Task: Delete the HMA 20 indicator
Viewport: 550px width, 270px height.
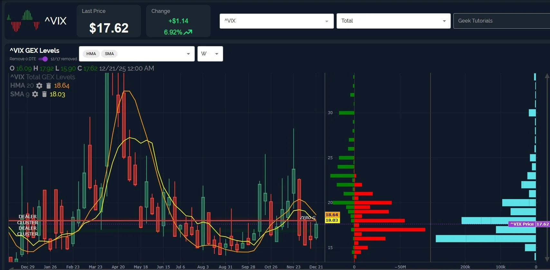Action: (x=49, y=86)
